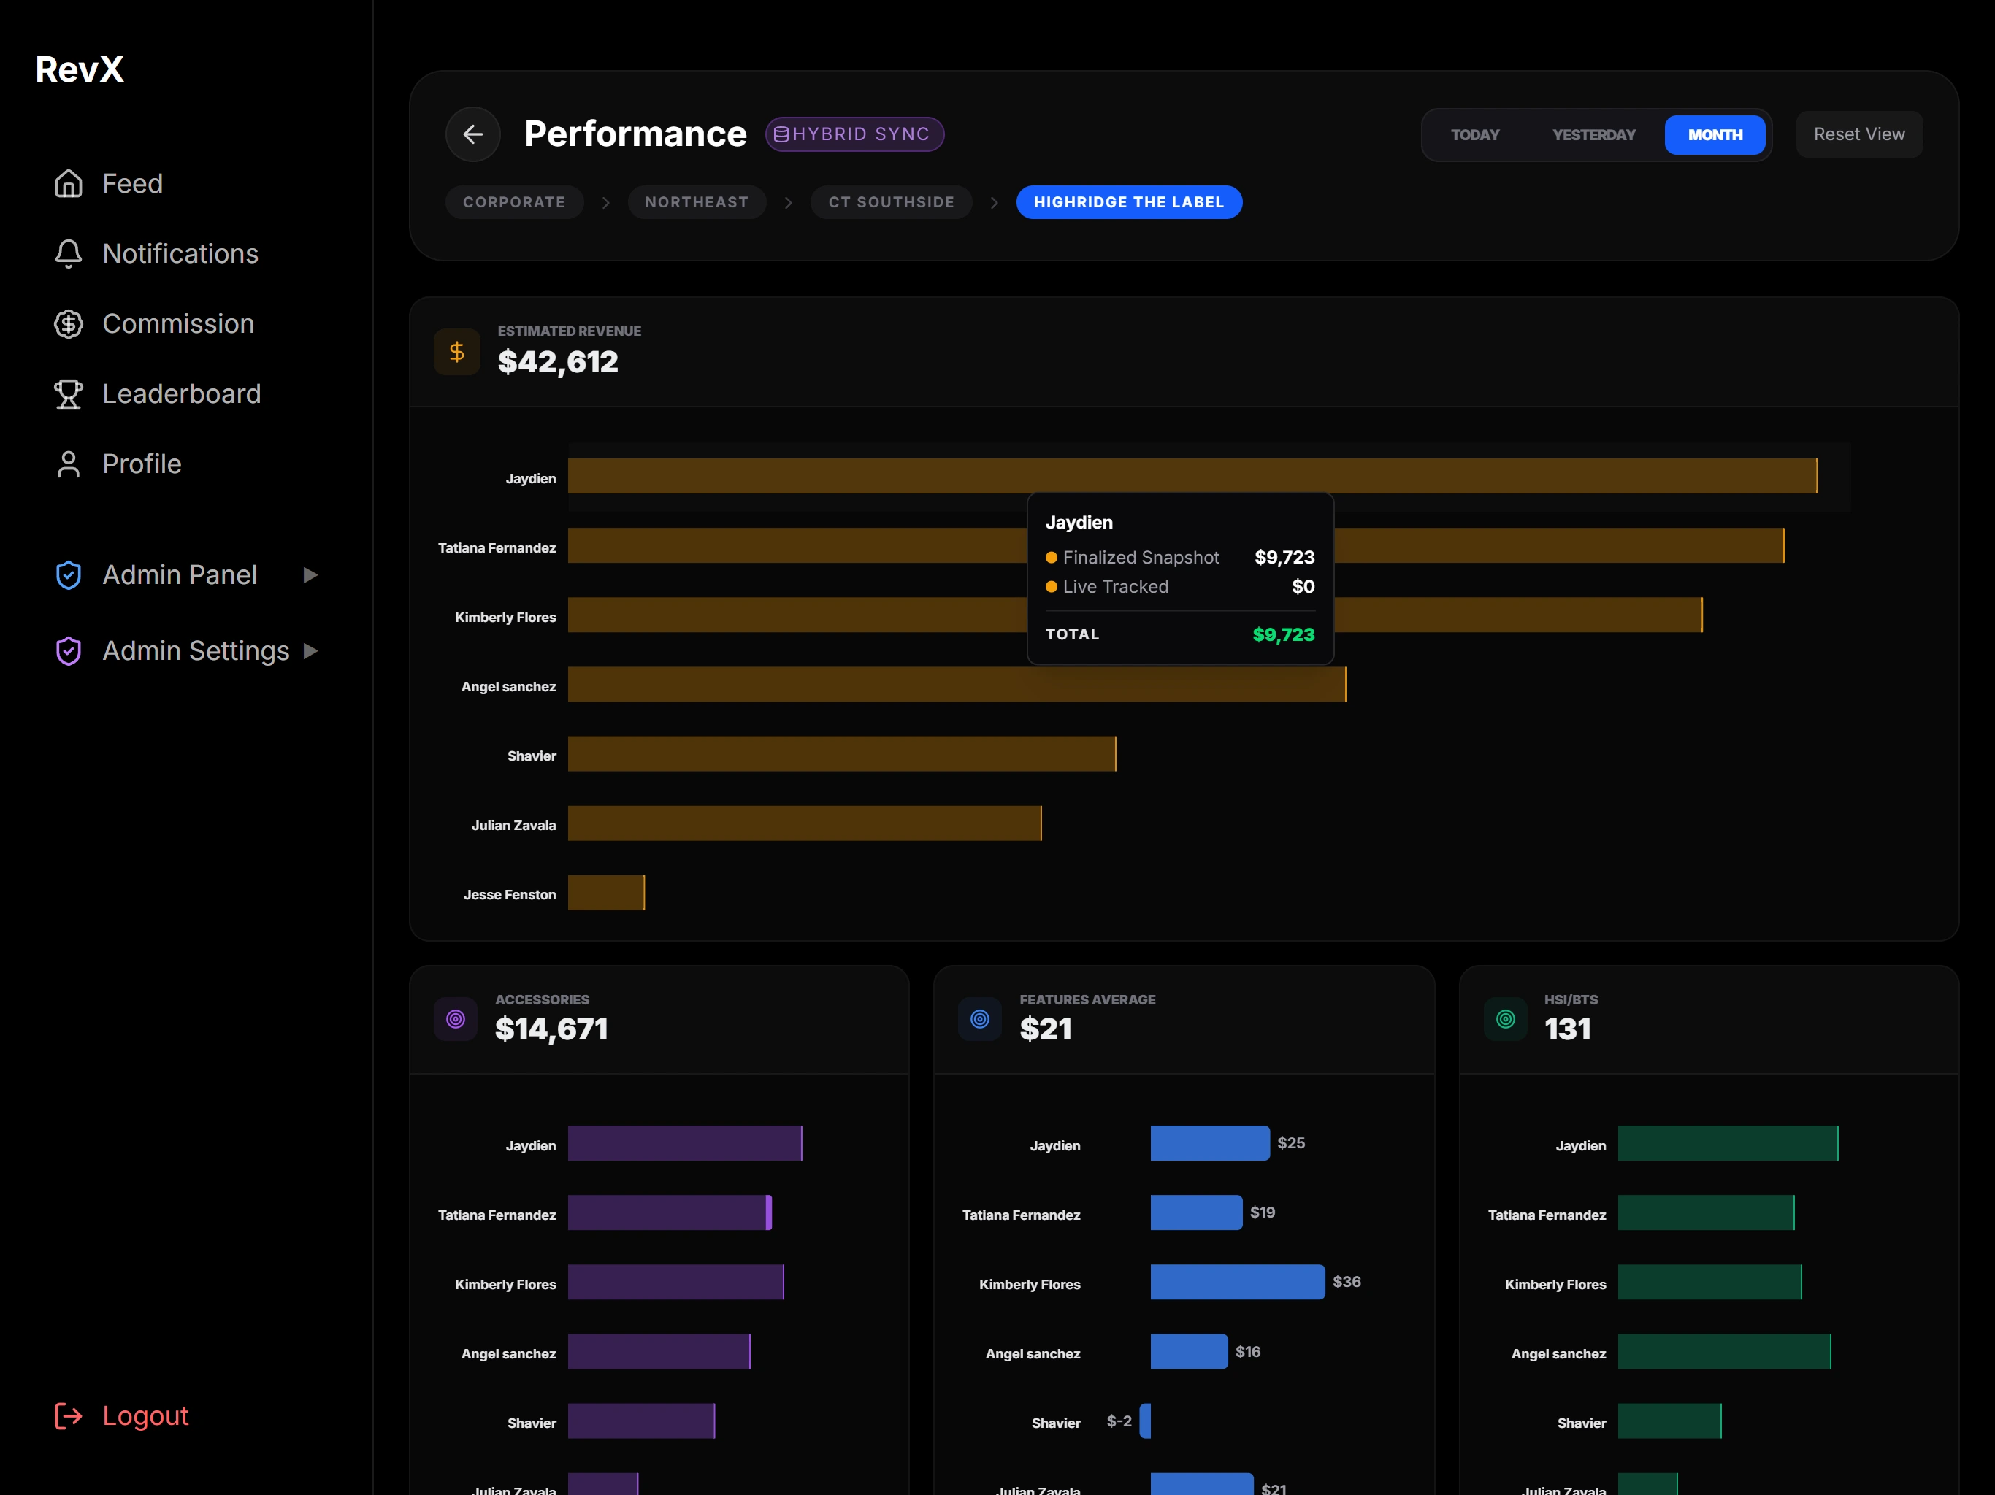Click Kimberly Flores' $36 features bar
1995x1495 pixels.
point(1238,1282)
